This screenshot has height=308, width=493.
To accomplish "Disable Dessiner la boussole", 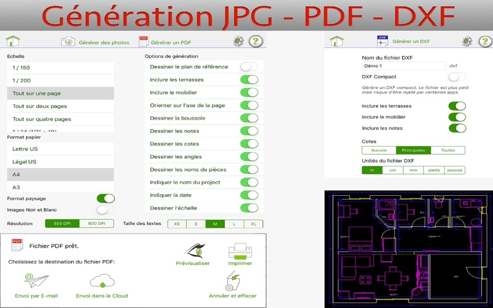I will click(x=249, y=118).
